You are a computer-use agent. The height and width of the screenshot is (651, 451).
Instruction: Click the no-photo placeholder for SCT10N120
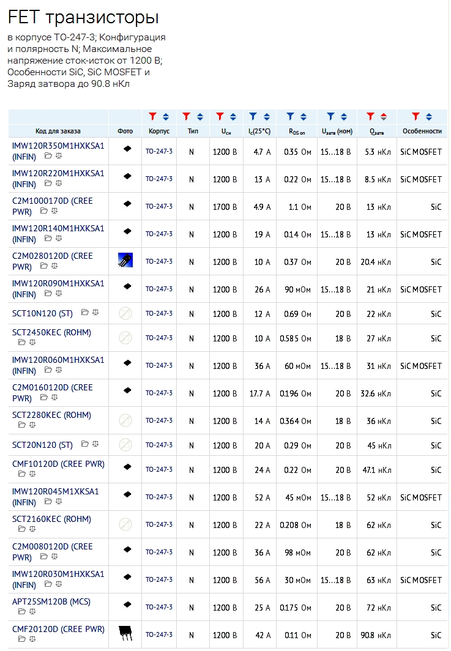(x=125, y=313)
